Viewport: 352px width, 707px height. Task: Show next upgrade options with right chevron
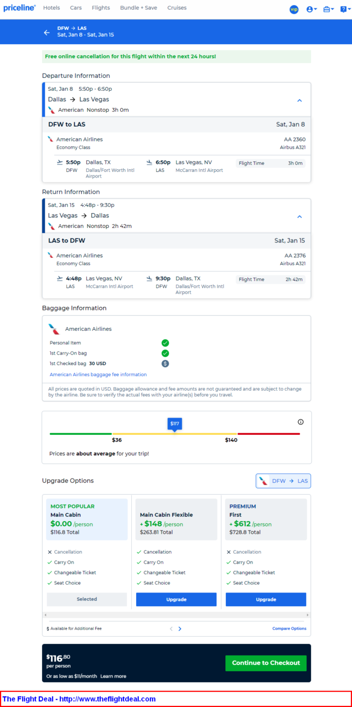click(180, 629)
